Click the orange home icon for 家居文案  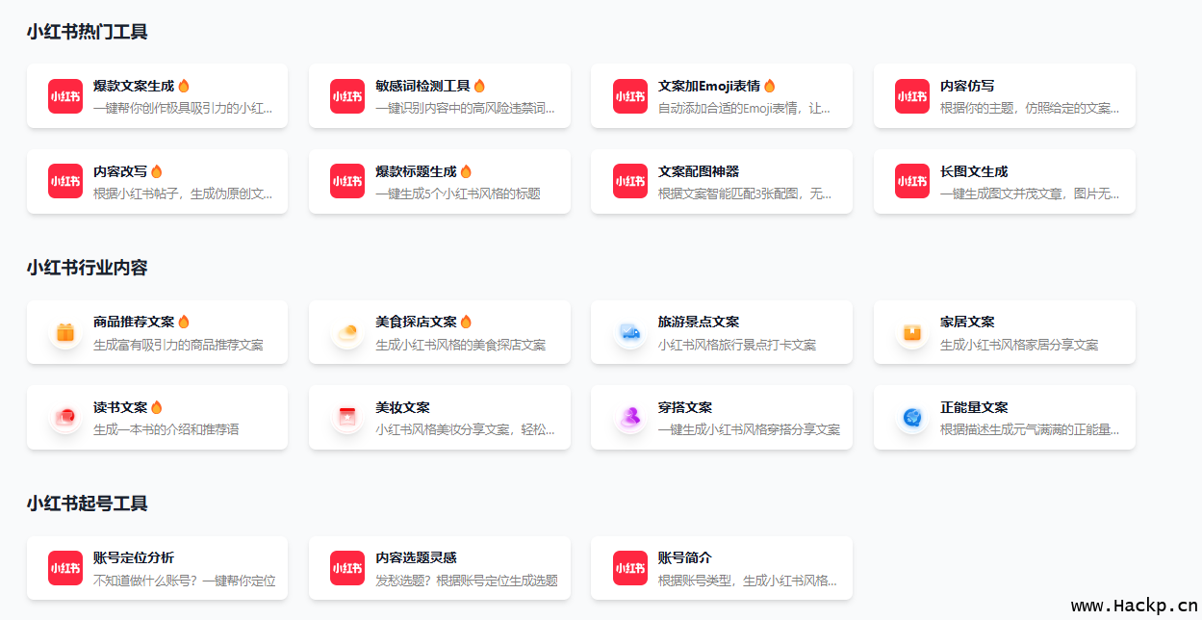pos(912,332)
